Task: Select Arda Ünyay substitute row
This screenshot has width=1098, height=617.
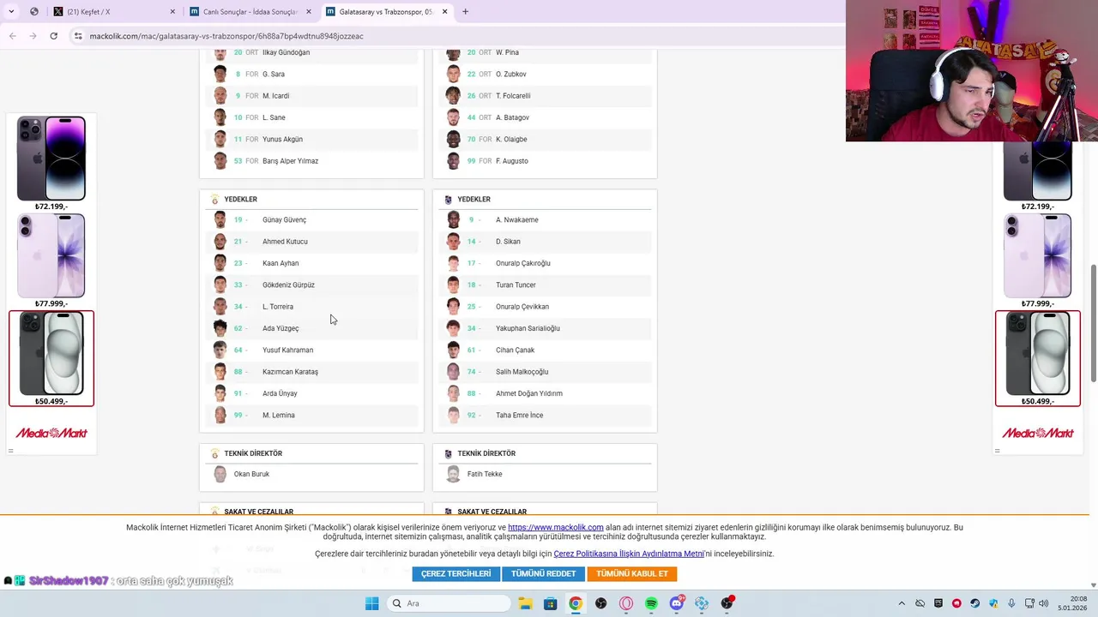Action: point(311,393)
